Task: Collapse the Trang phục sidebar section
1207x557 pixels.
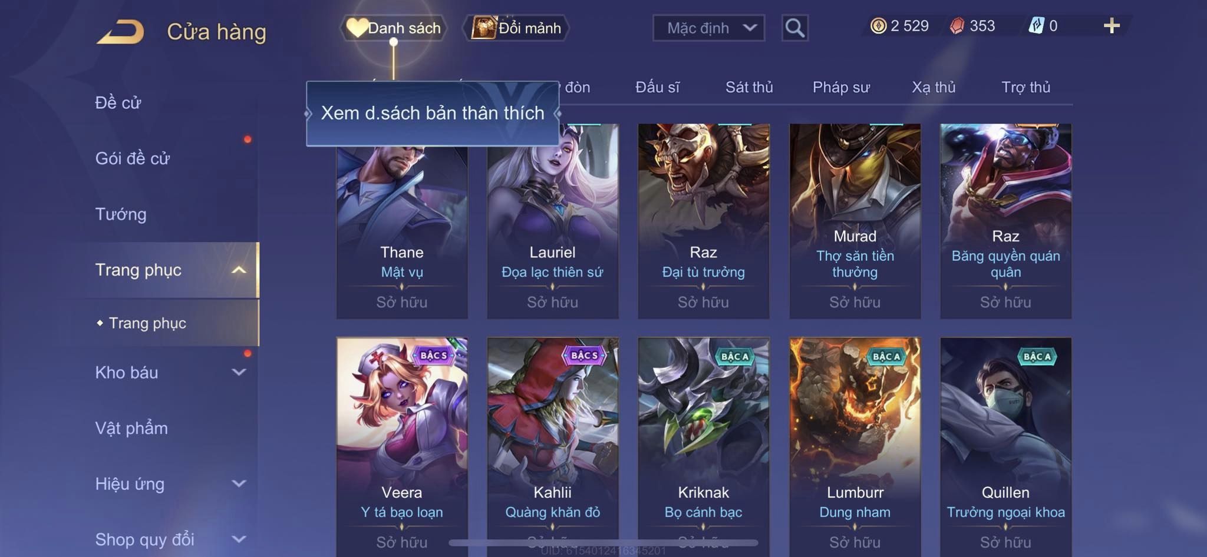Action: click(x=238, y=270)
